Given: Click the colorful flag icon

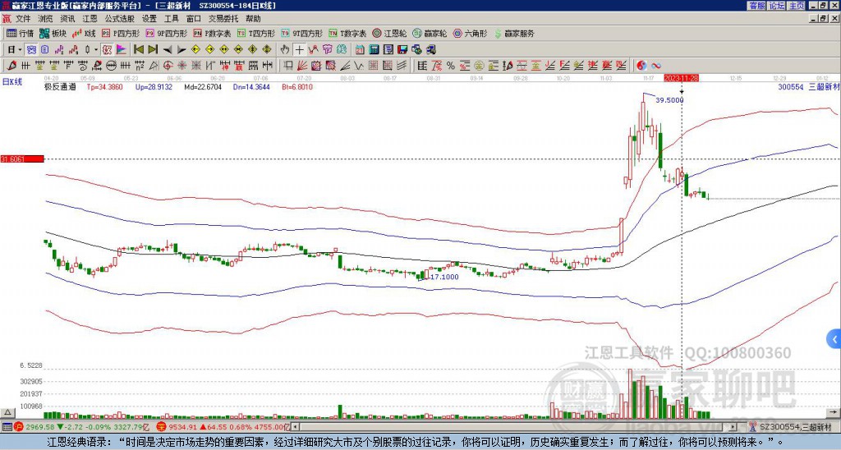Looking at the screenshot, I should click(122, 49).
